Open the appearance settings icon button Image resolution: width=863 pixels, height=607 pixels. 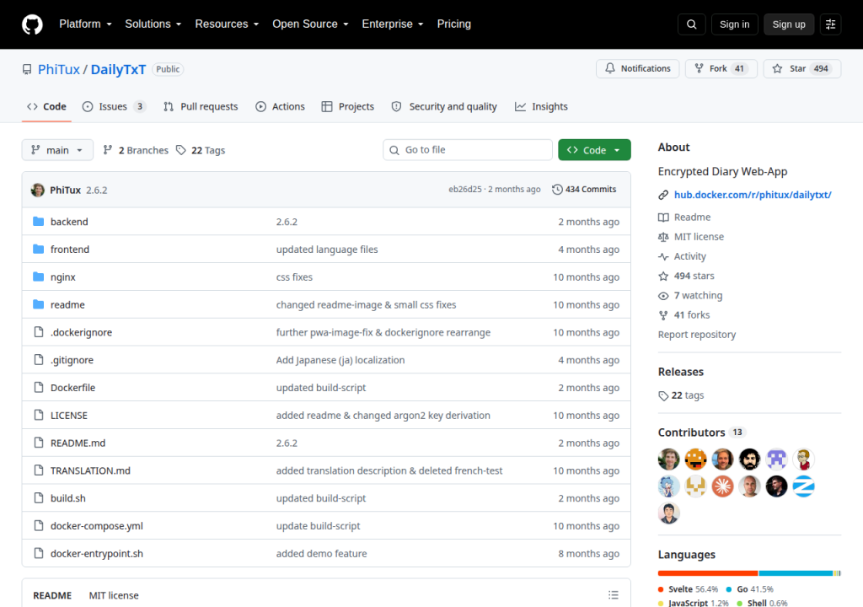(830, 24)
